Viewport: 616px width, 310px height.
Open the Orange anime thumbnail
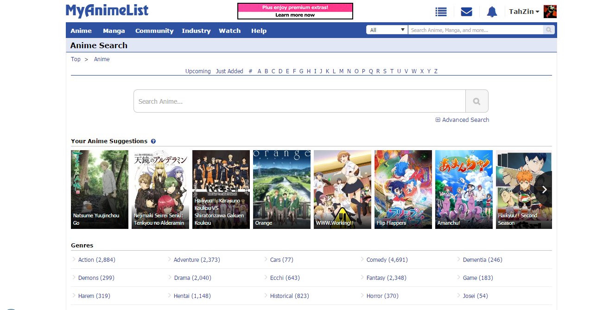[282, 189]
